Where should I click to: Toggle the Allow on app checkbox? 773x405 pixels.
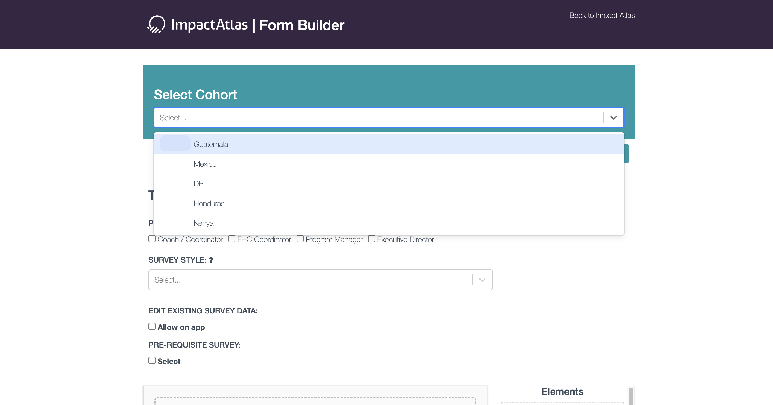pyautogui.click(x=152, y=326)
